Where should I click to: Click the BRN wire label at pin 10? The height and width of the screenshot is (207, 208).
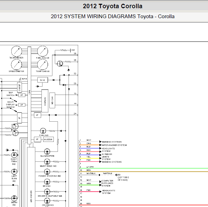coord(88,170)
